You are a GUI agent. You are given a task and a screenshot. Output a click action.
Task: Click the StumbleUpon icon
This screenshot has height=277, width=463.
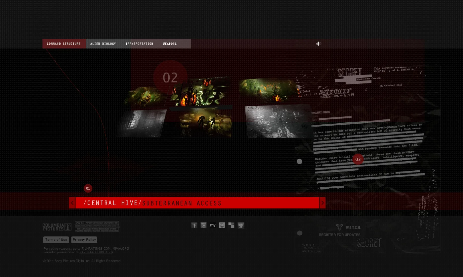point(222,225)
